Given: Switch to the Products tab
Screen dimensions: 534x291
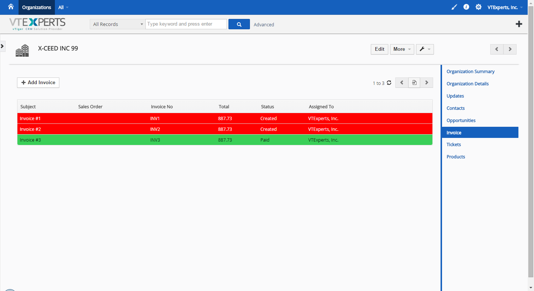Looking at the screenshot, I should [456, 157].
